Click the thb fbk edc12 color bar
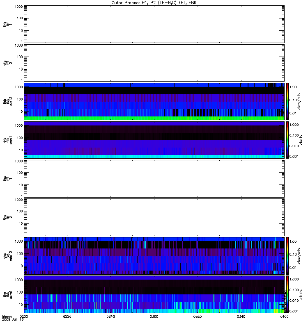Screen dimensions: 308x328 (287, 101)
